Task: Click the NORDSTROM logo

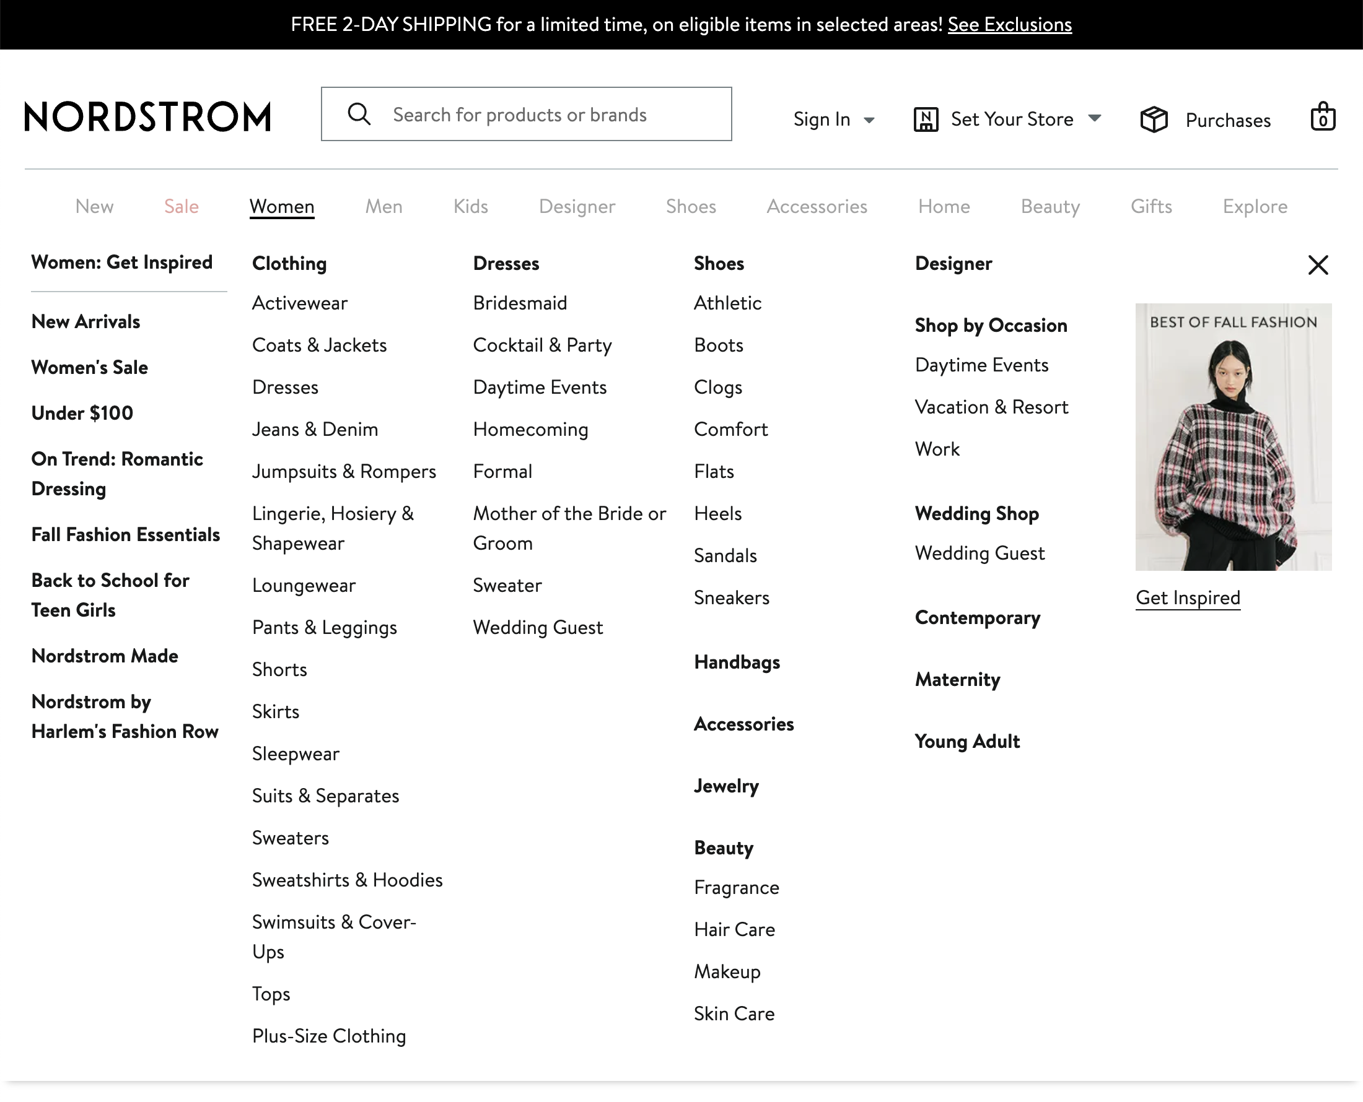Action: 147,116
